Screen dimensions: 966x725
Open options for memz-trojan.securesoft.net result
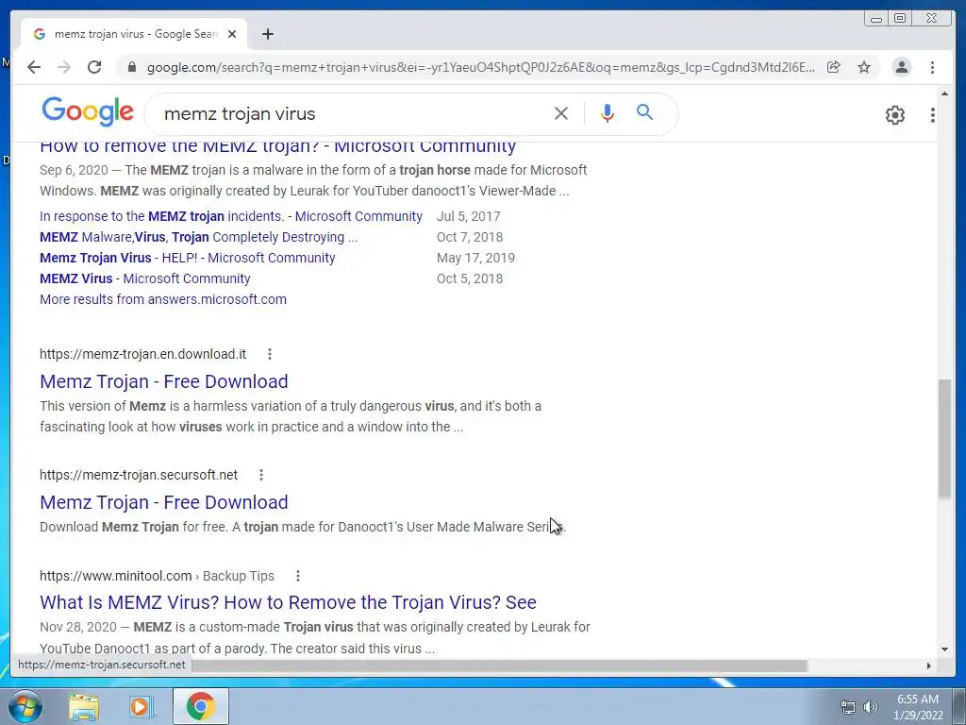261,475
